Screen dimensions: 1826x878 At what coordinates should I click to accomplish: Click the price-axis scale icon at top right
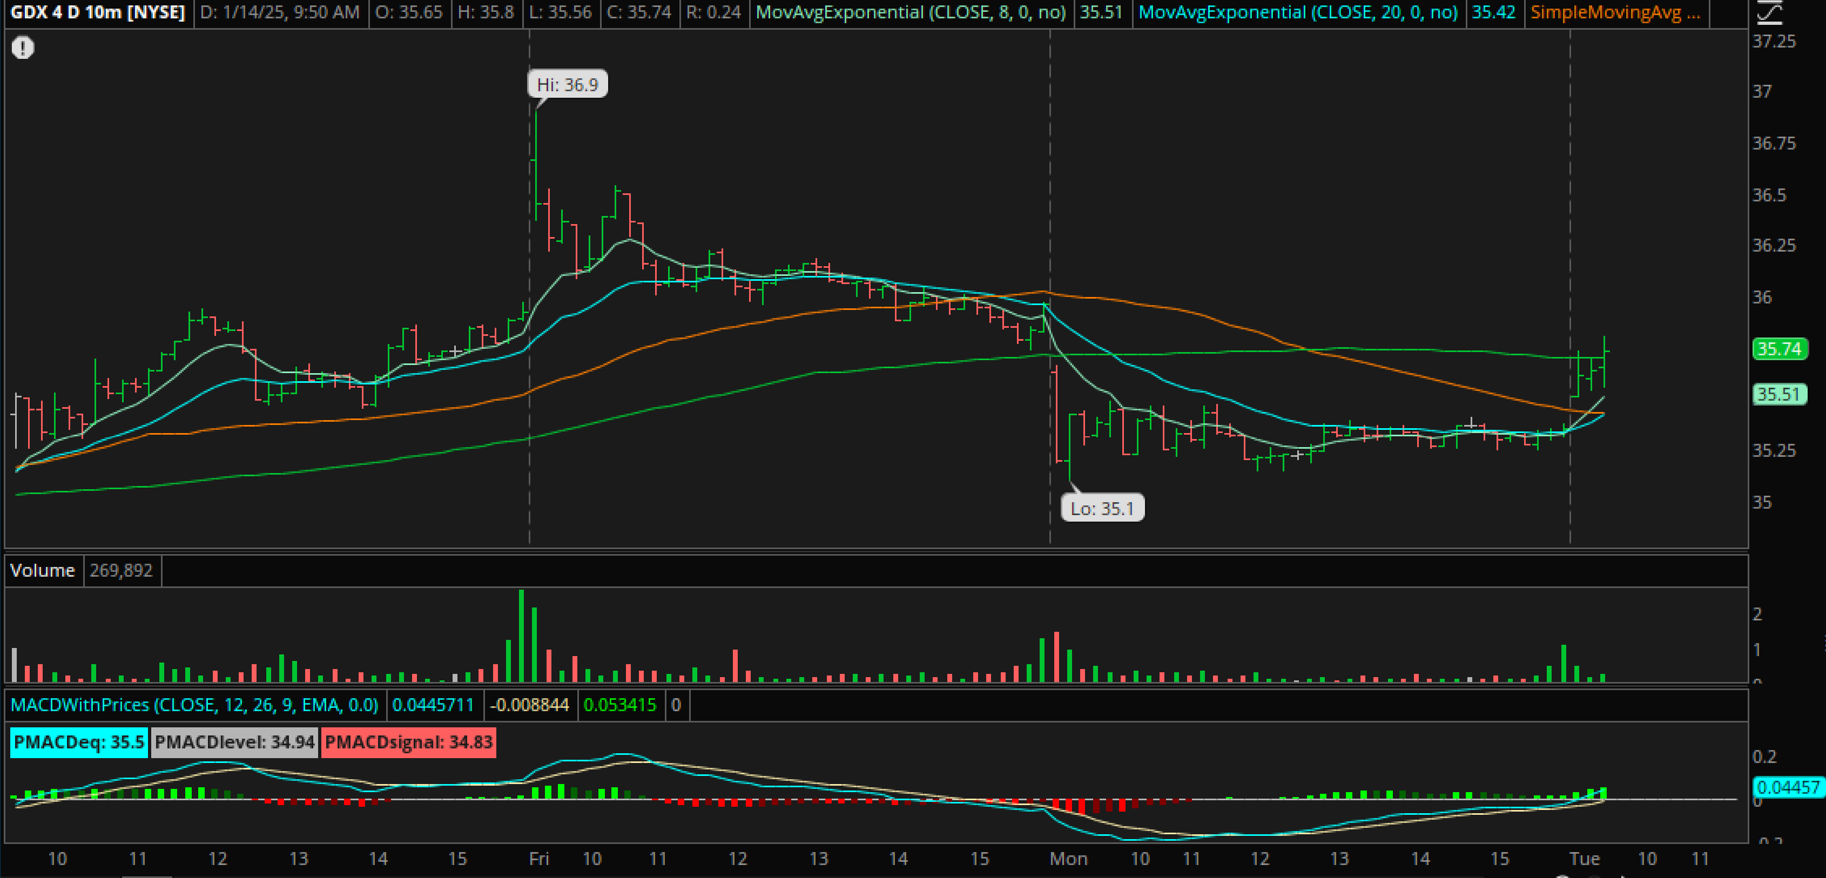(x=1770, y=13)
